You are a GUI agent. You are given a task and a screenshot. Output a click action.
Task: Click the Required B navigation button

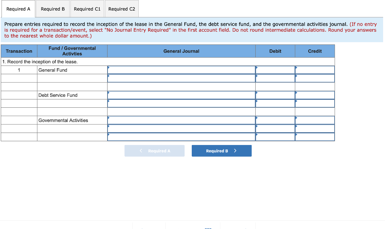click(221, 151)
